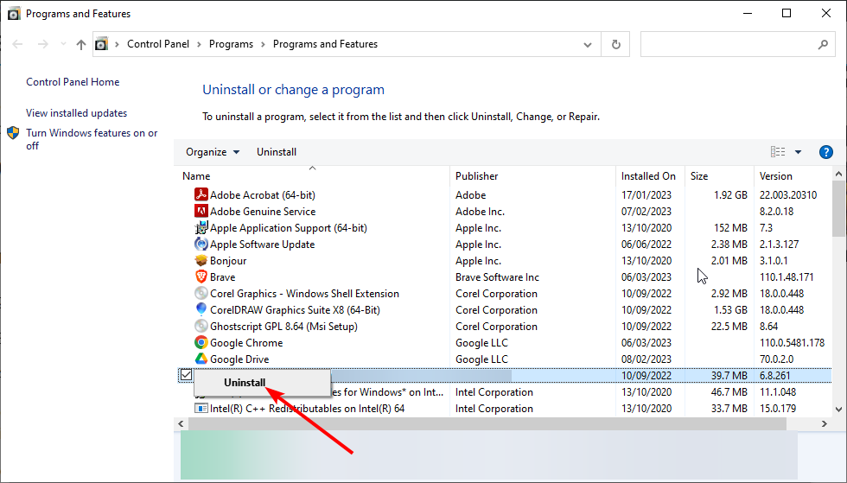Click the Apple Application Support icon
847x483 pixels.
[201, 227]
